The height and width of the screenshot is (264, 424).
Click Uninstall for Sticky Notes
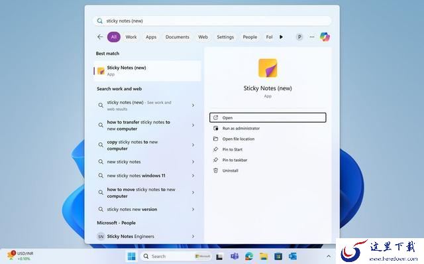pos(268,170)
